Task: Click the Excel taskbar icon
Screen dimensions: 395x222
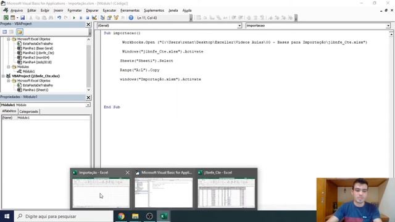Action: tap(164, 216)
